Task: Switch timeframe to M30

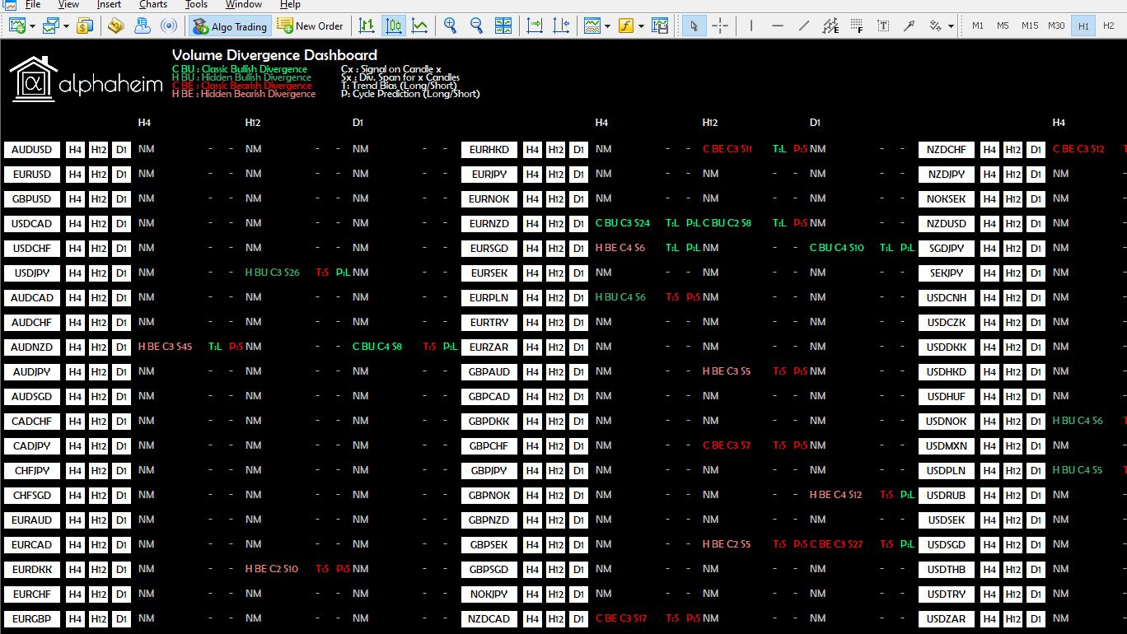Action: 1056,26
